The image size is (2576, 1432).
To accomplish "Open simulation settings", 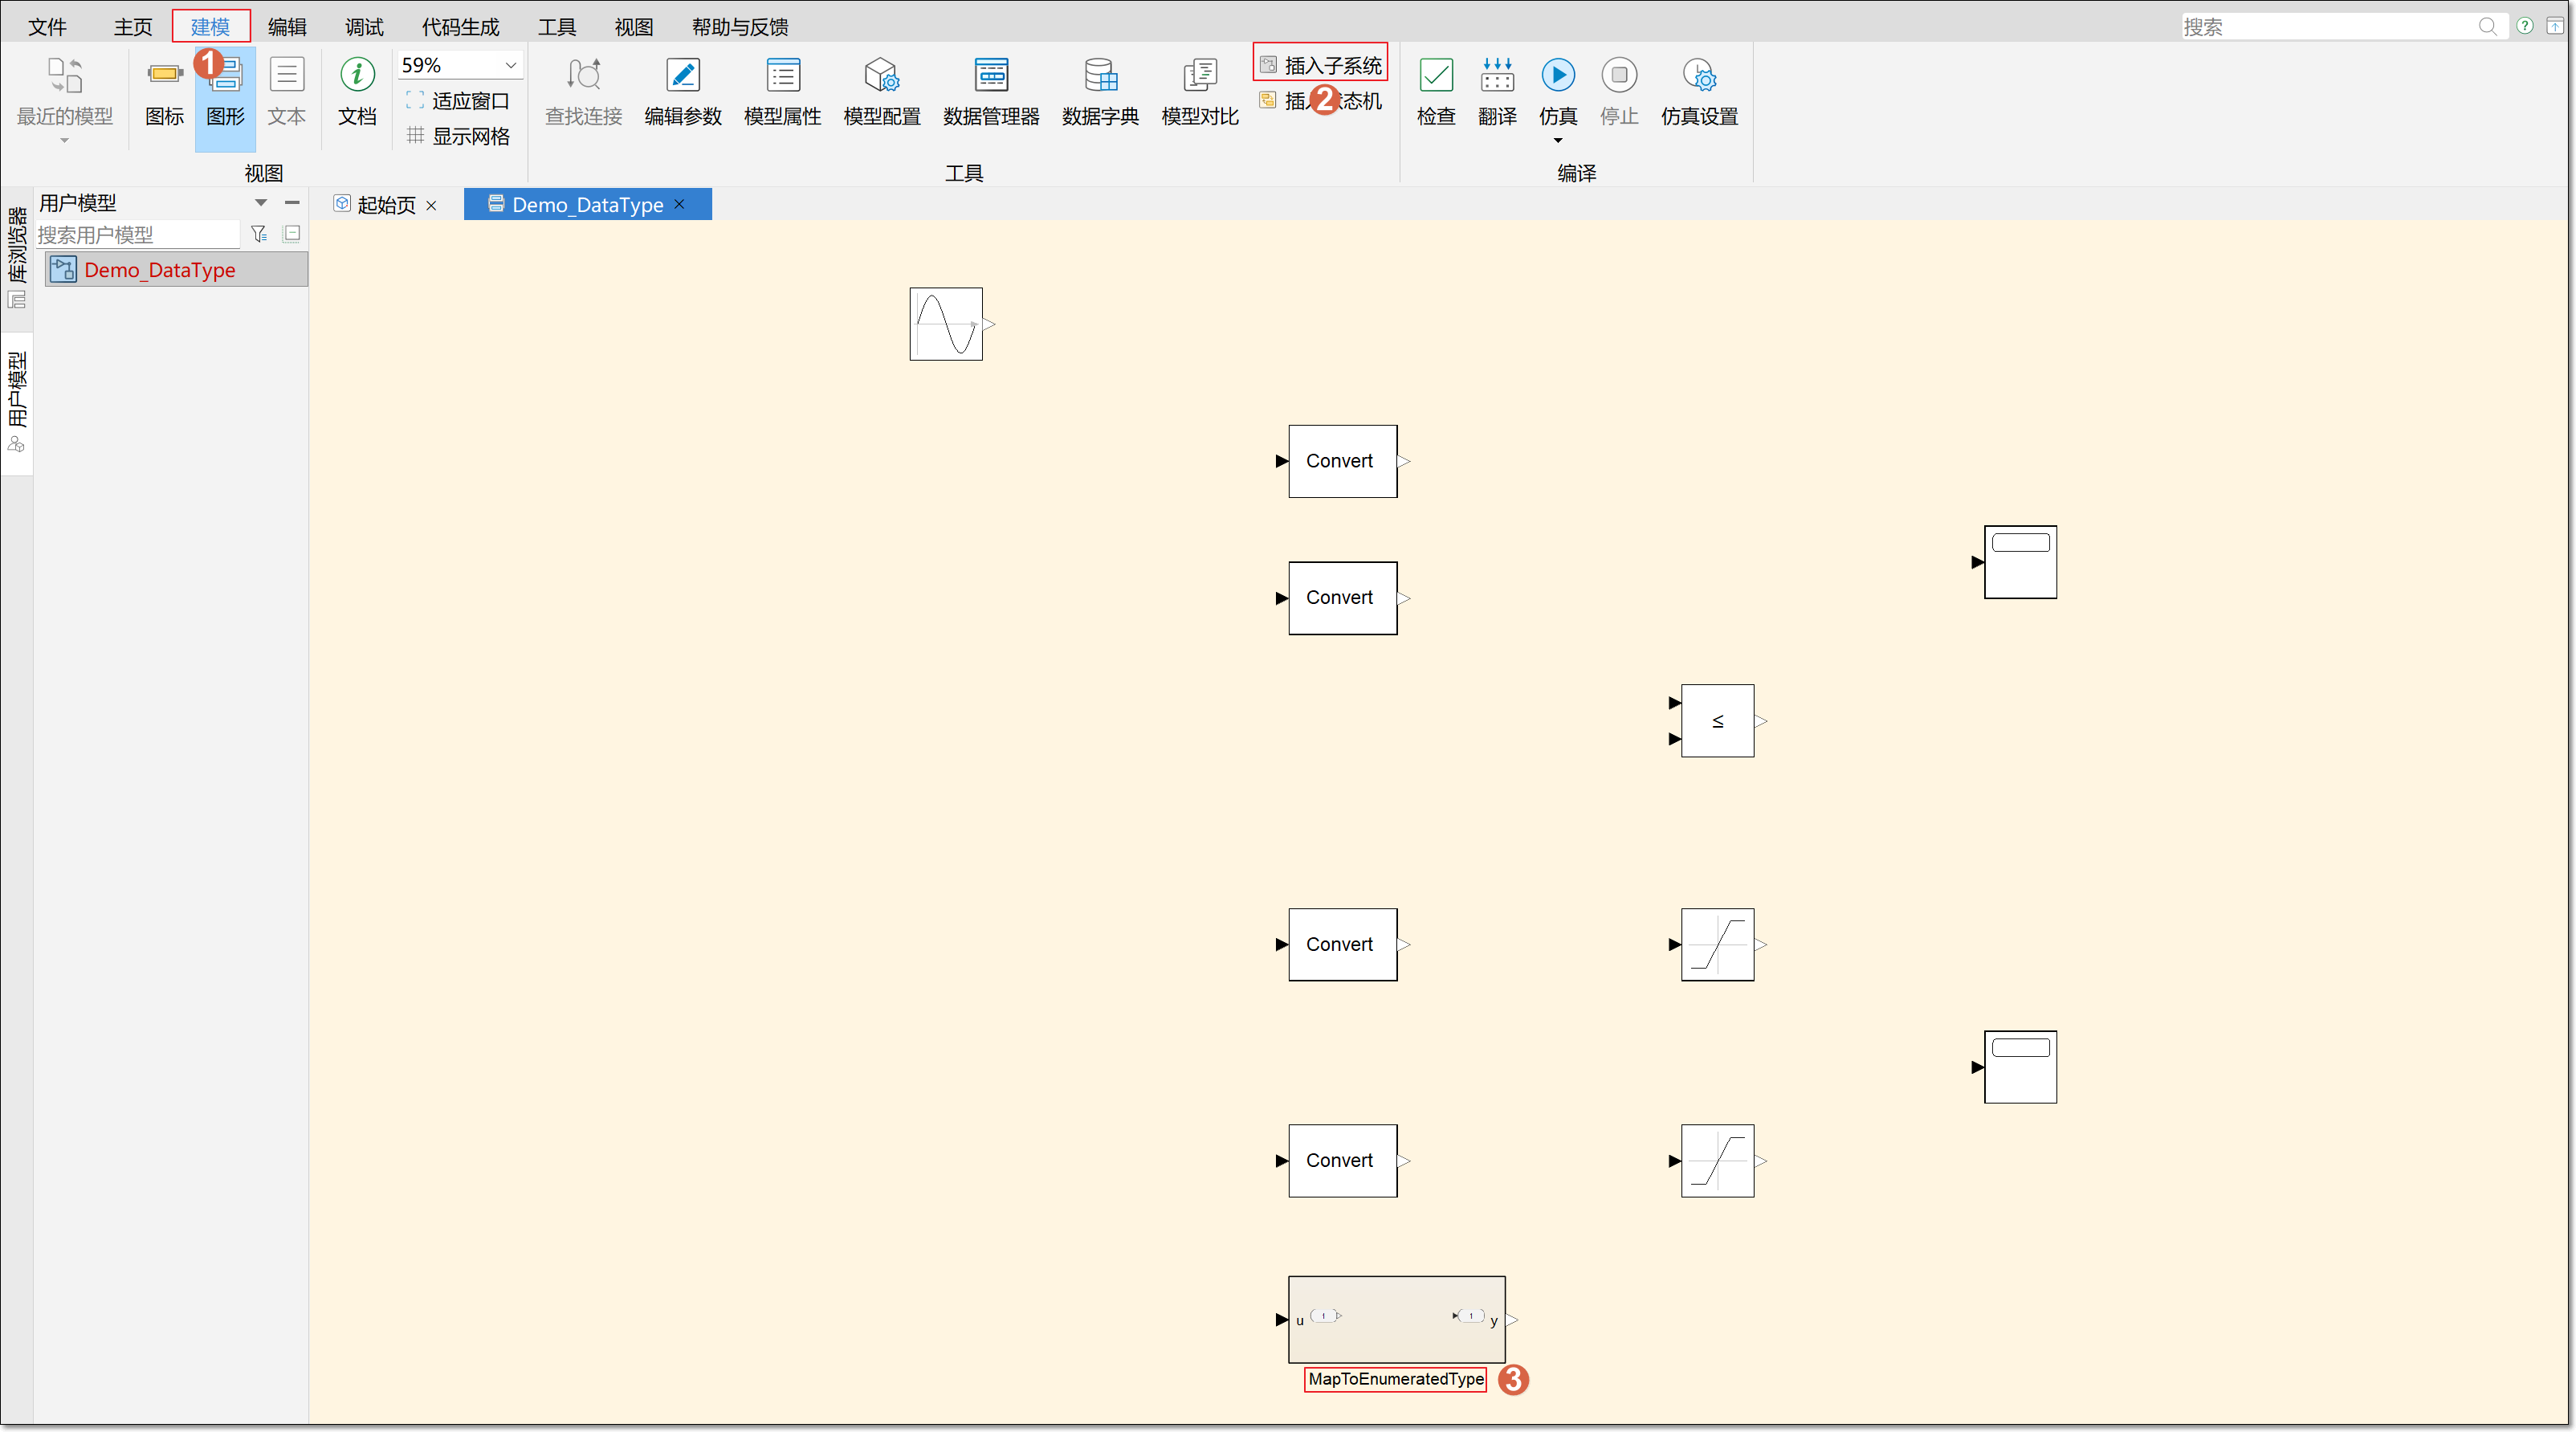I will pos(1699,92).
